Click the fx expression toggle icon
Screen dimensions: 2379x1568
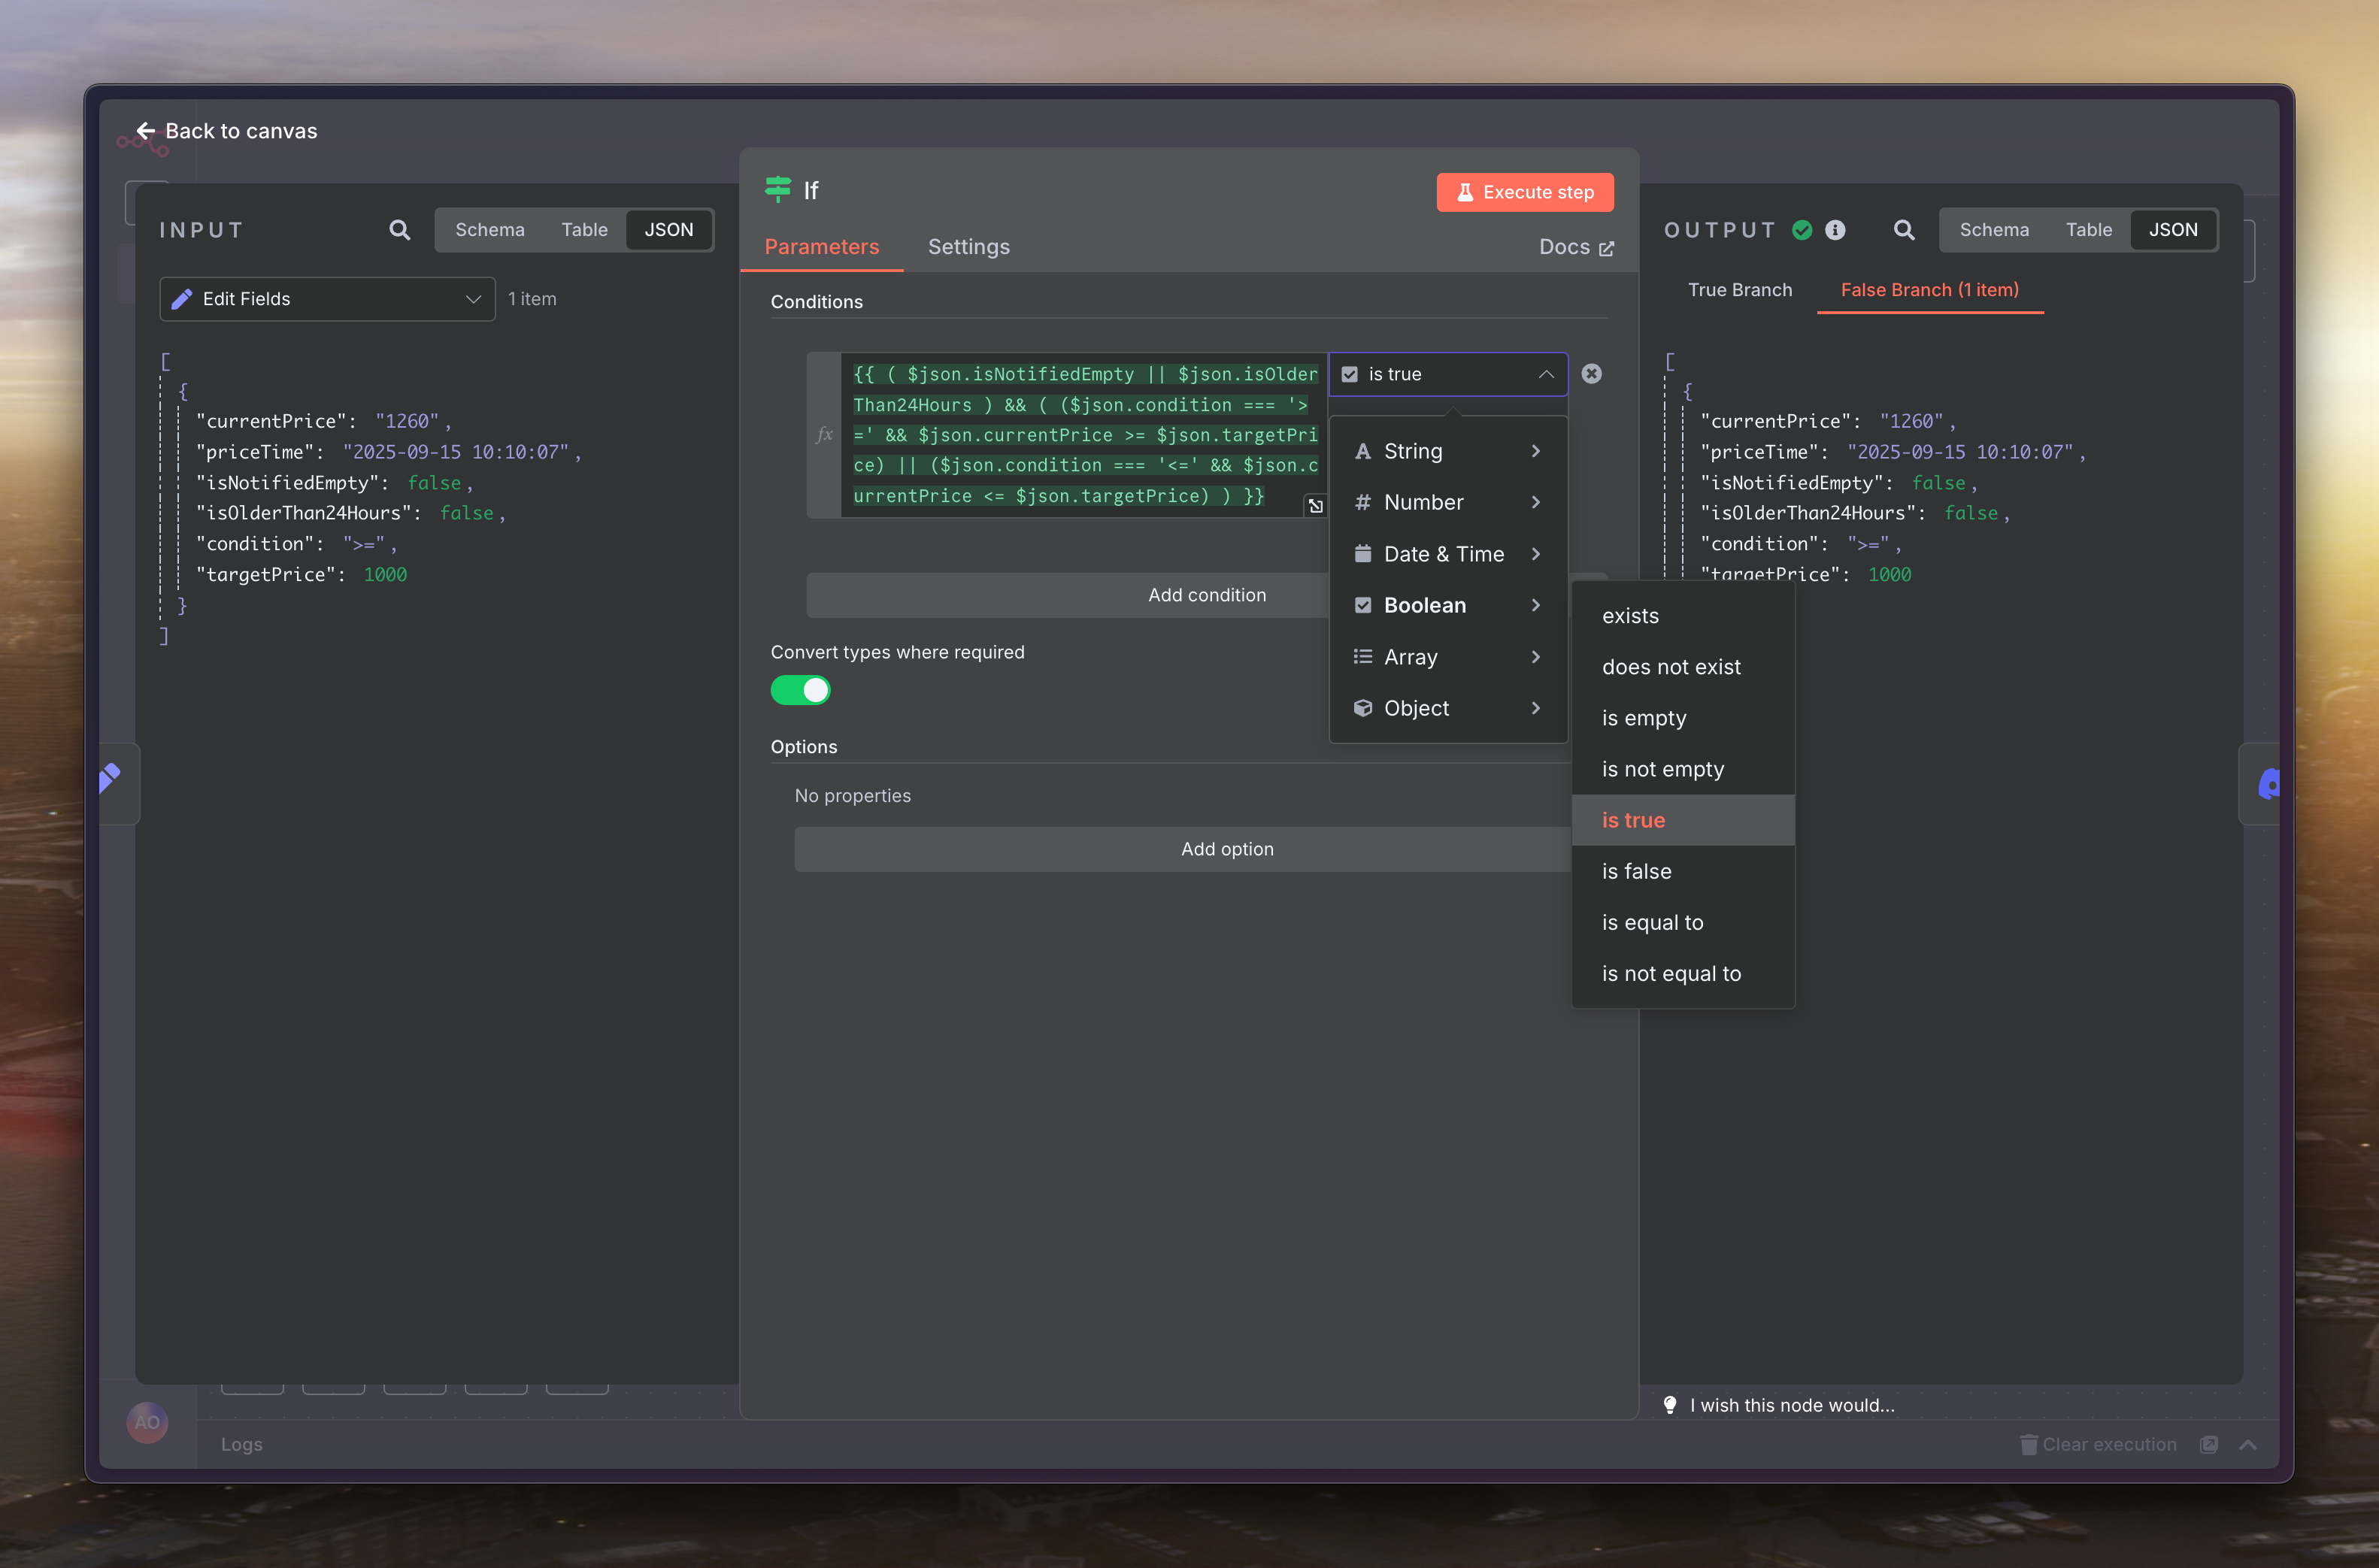coord(824,435)
